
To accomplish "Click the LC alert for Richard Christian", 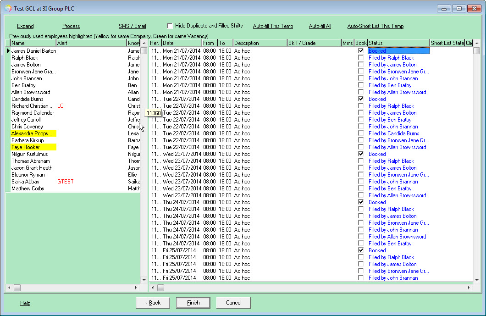I will click(x=61, y=106).
